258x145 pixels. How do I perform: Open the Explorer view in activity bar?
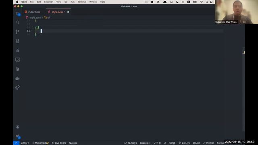(18, 14)
